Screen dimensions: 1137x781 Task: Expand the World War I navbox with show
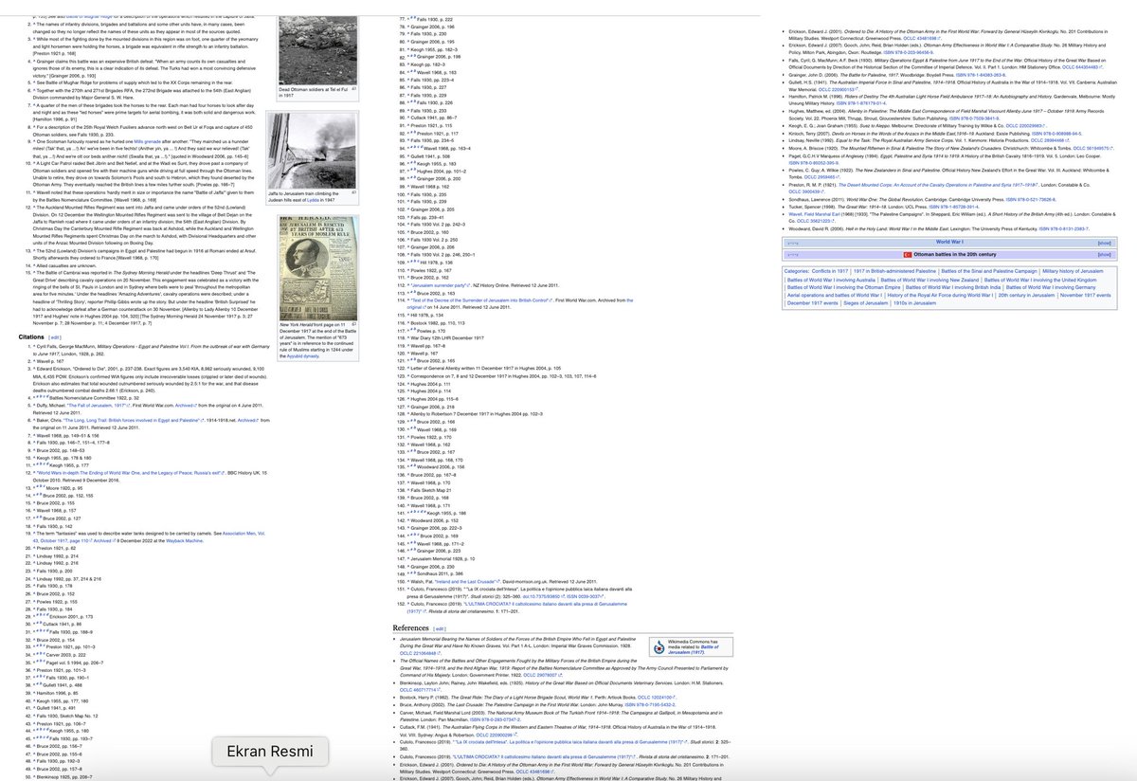(x=1104, y=242)
